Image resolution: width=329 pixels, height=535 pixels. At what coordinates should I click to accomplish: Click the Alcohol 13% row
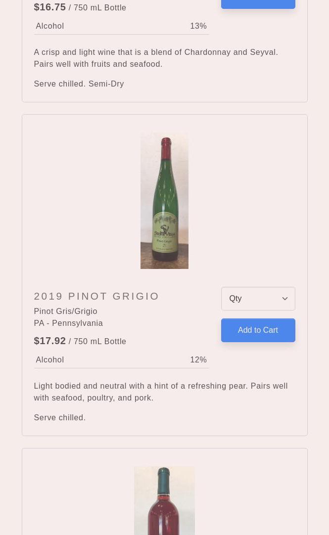pyautogui.click(x=121, y=26)
